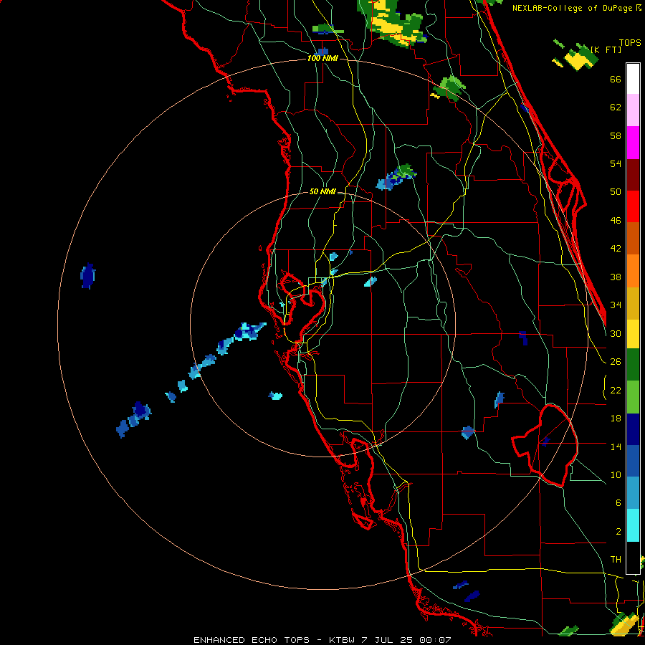Pick the dark red legend color band
The width and height of the screenshot is (645, 645).
pos(633,175)
